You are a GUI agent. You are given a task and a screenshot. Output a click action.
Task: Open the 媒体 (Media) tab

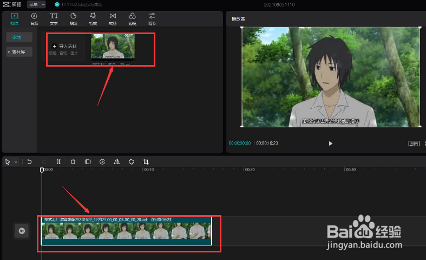15,19
